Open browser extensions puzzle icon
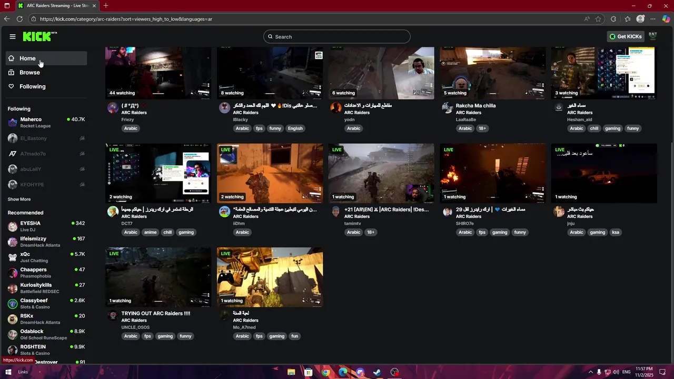The width and height of the screenshot is (674, 379). pyautogui.click(x=613, y=19)
